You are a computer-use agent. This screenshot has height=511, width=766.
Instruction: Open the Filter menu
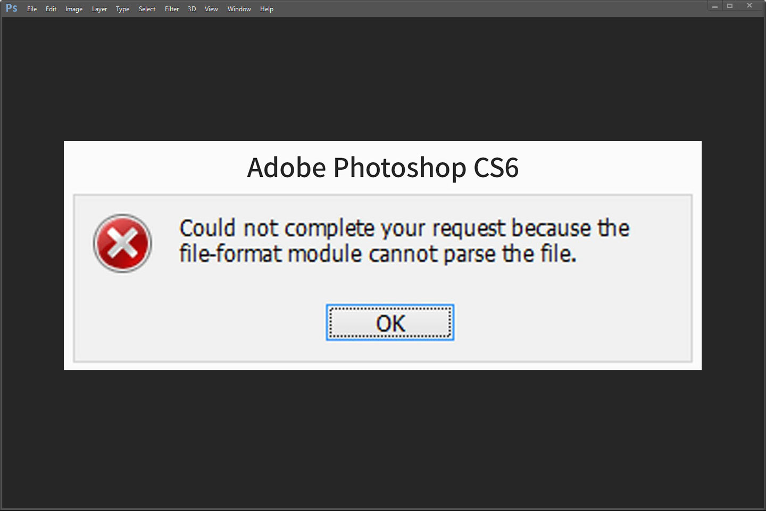(172, 9)
